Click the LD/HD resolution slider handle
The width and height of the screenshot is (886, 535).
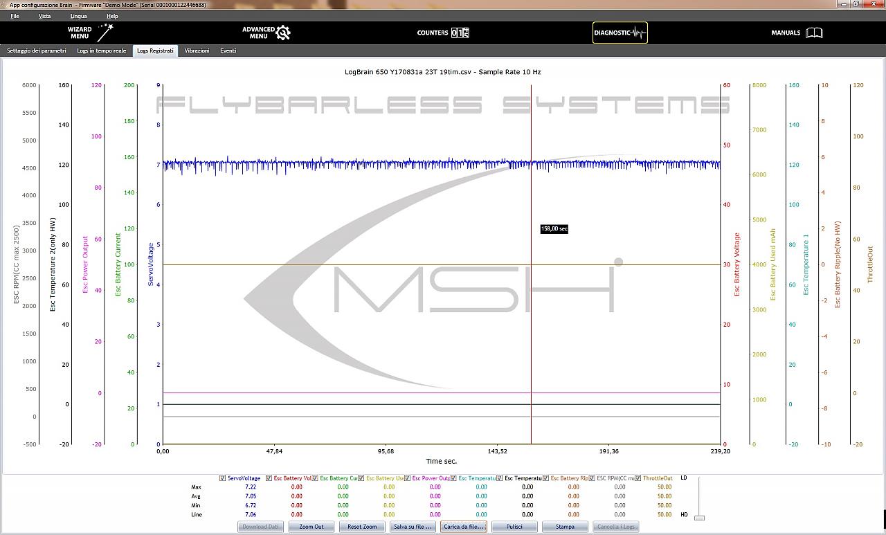tap(699, 518)
